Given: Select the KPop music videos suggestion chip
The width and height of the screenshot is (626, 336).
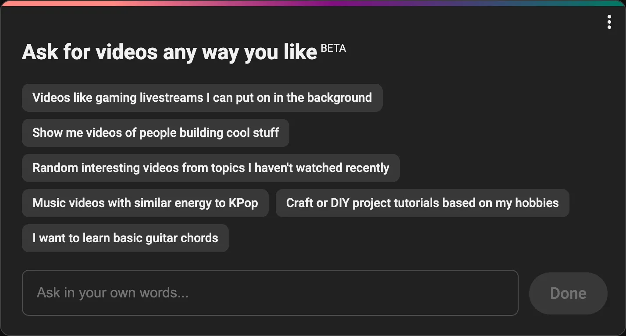Looking at the screenshot, I should coord(145,203).
